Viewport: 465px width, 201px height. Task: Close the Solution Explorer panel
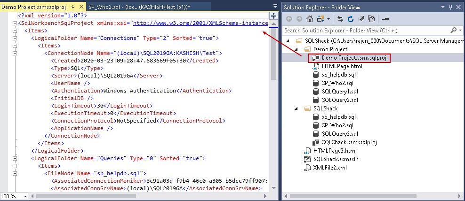(458, 7)
